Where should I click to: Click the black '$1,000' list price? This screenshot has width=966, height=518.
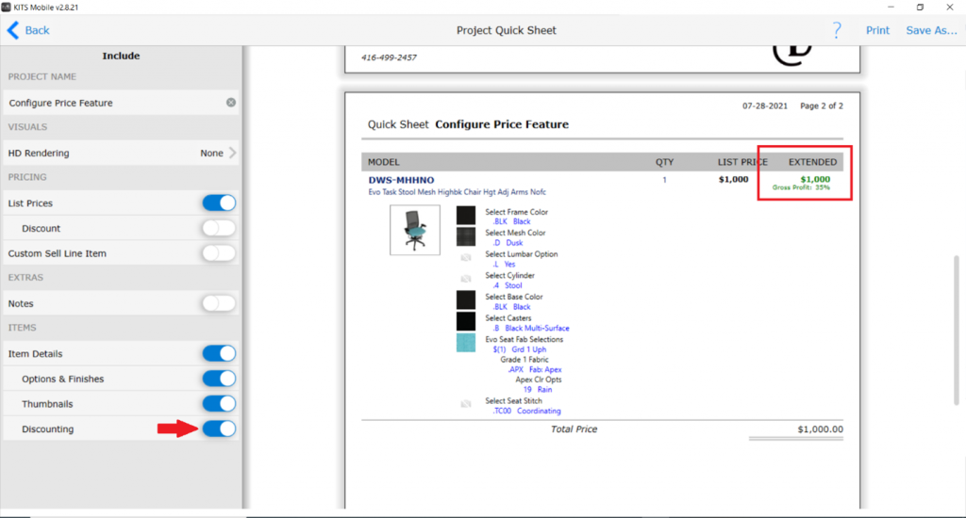733,179
